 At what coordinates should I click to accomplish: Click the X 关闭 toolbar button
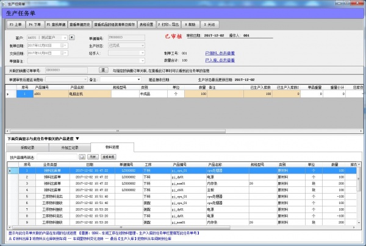[x=211, y=25]
